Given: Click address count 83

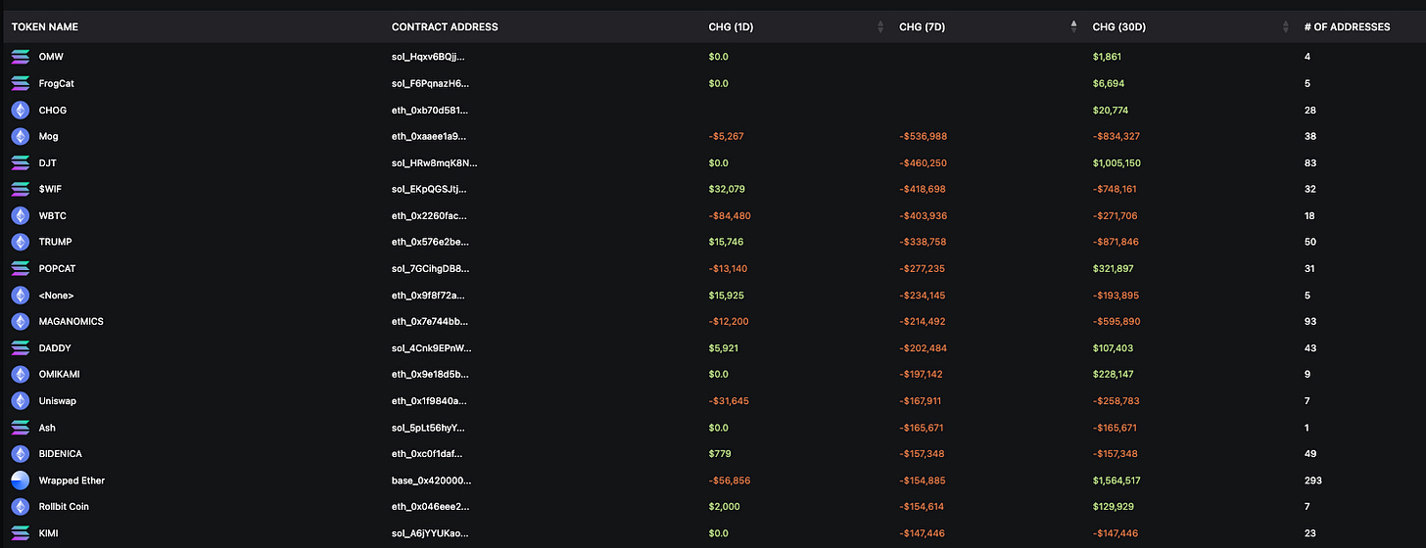Looking at the screenshot, I should [1310, 162].
